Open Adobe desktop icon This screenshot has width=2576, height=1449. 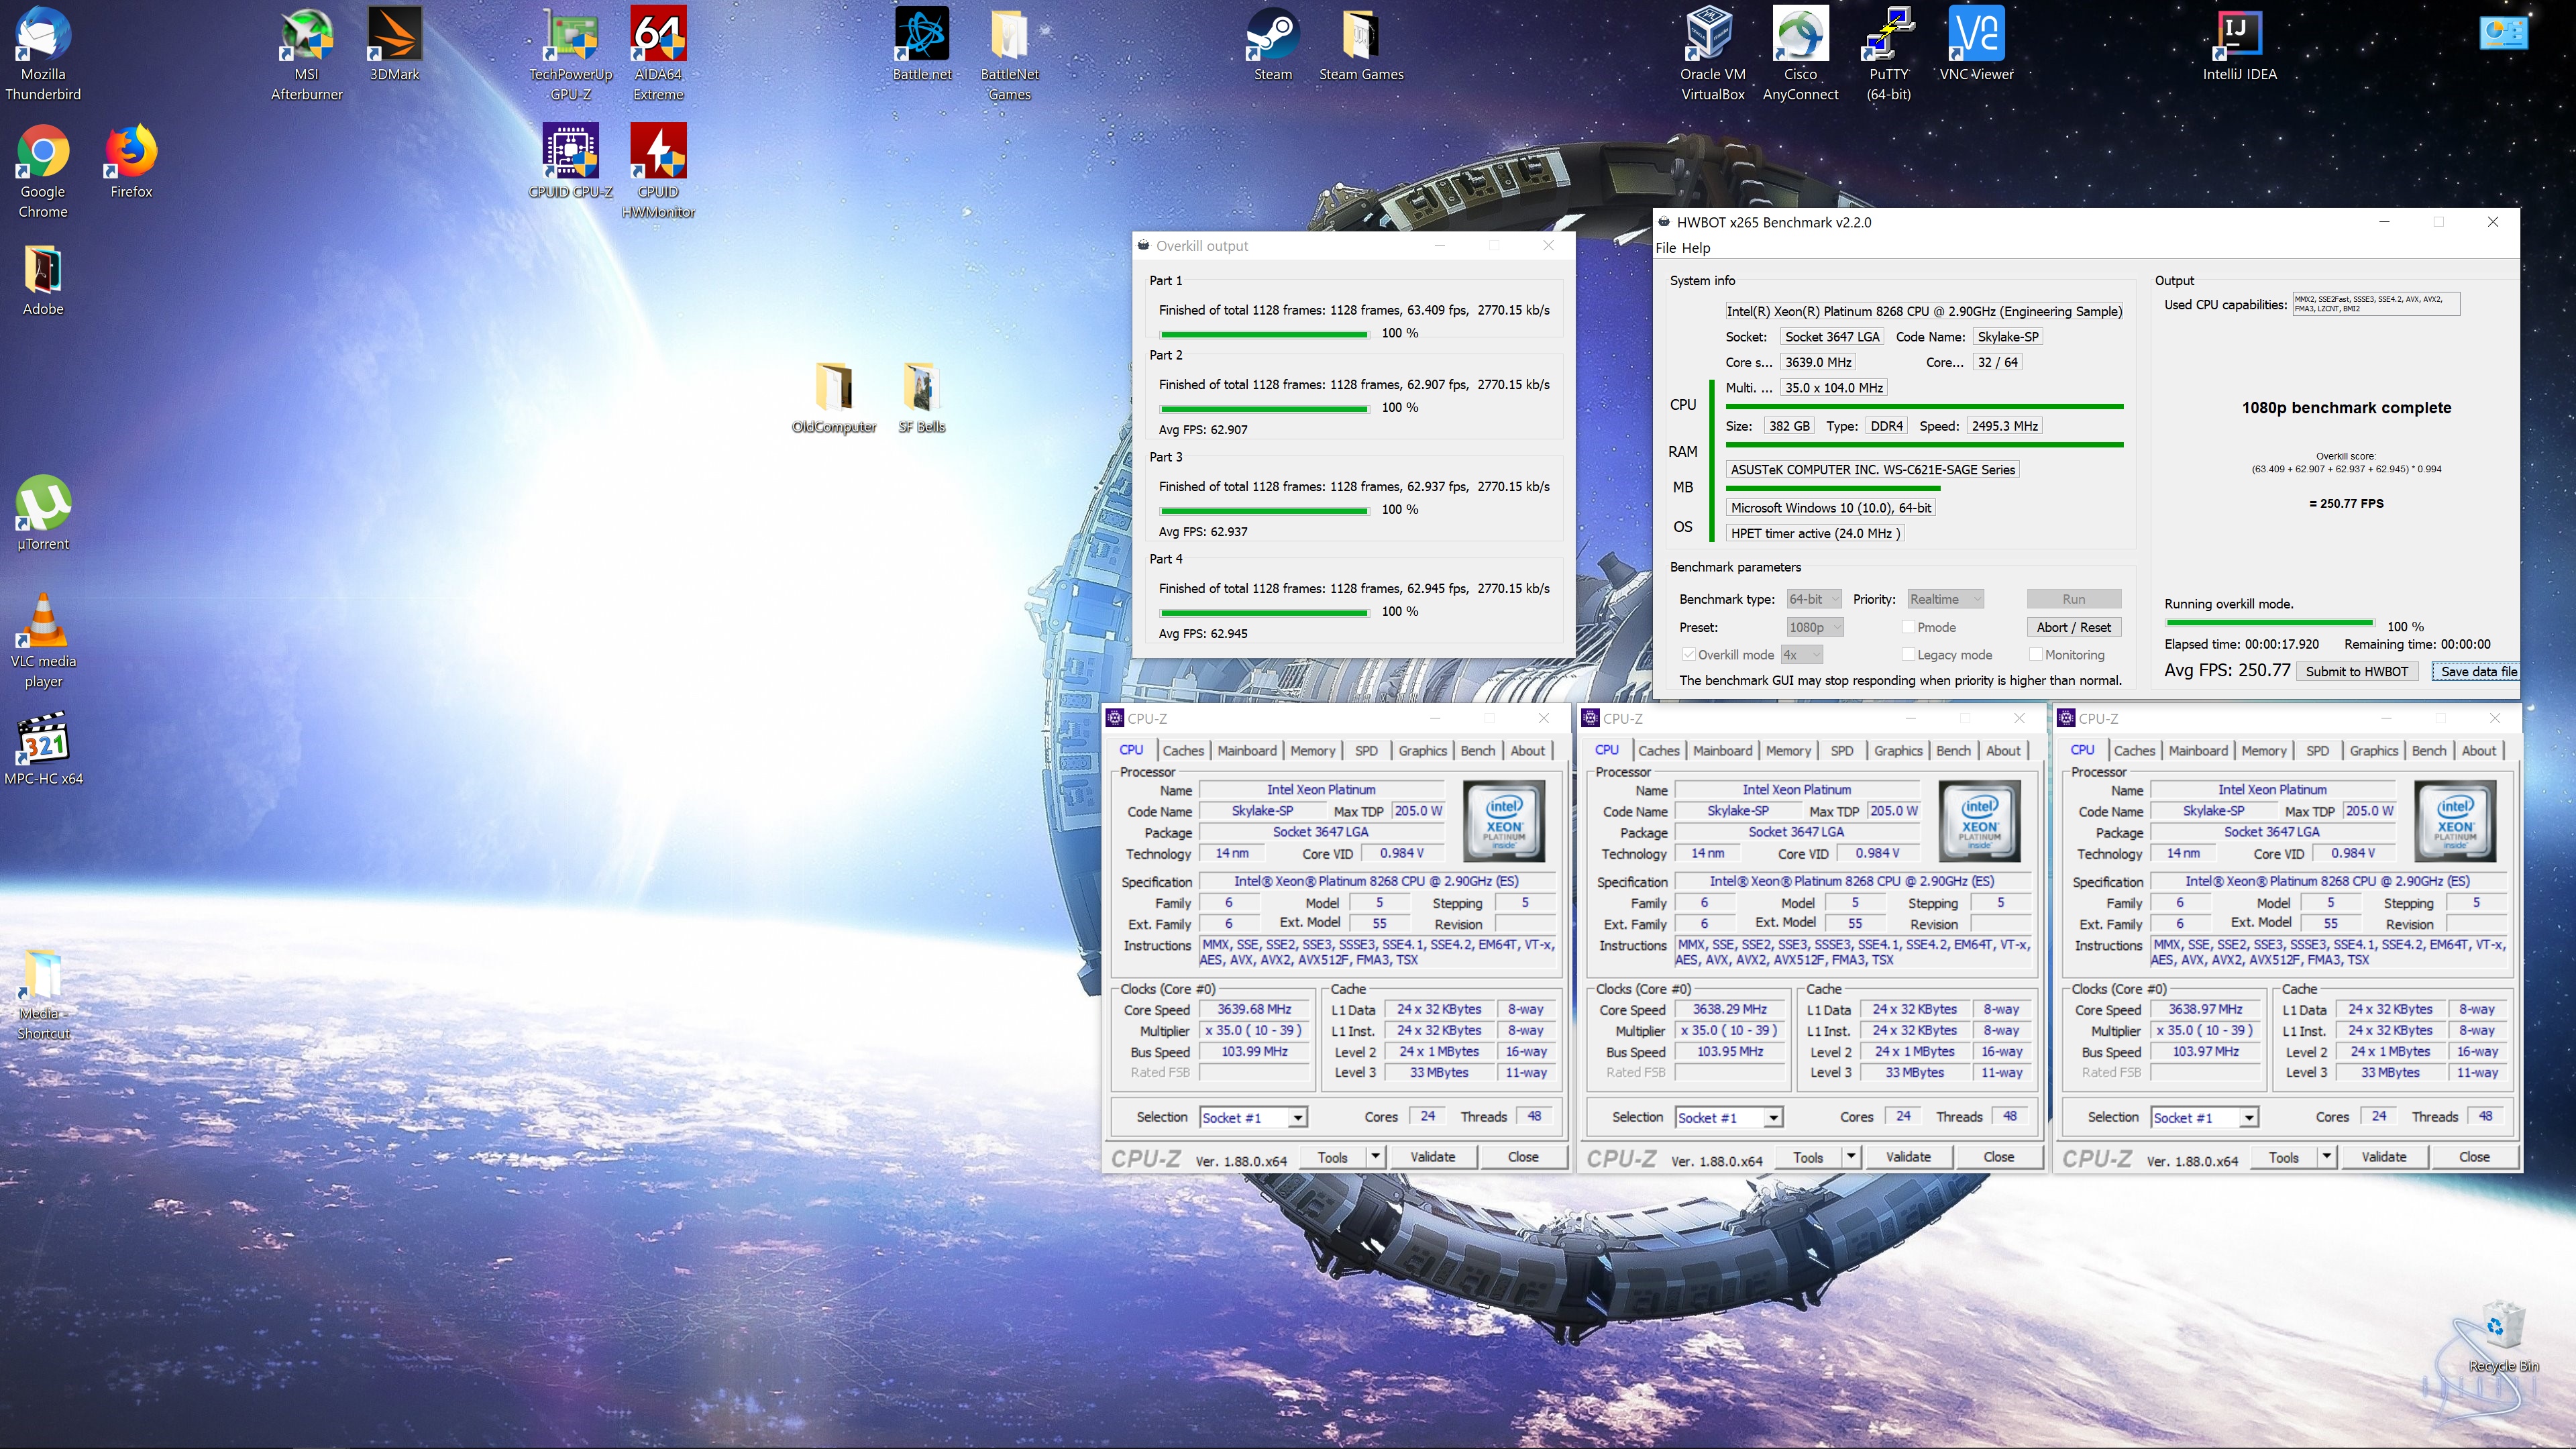[43, 279]
